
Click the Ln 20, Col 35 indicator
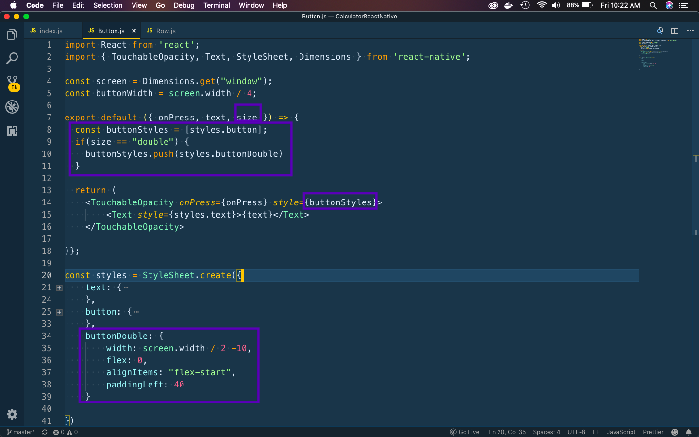coord(507,432)
